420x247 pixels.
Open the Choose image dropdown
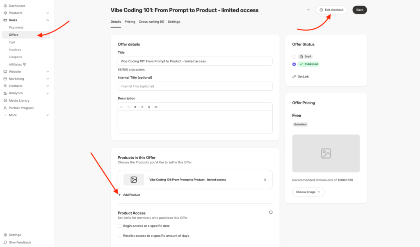point(308,192)
